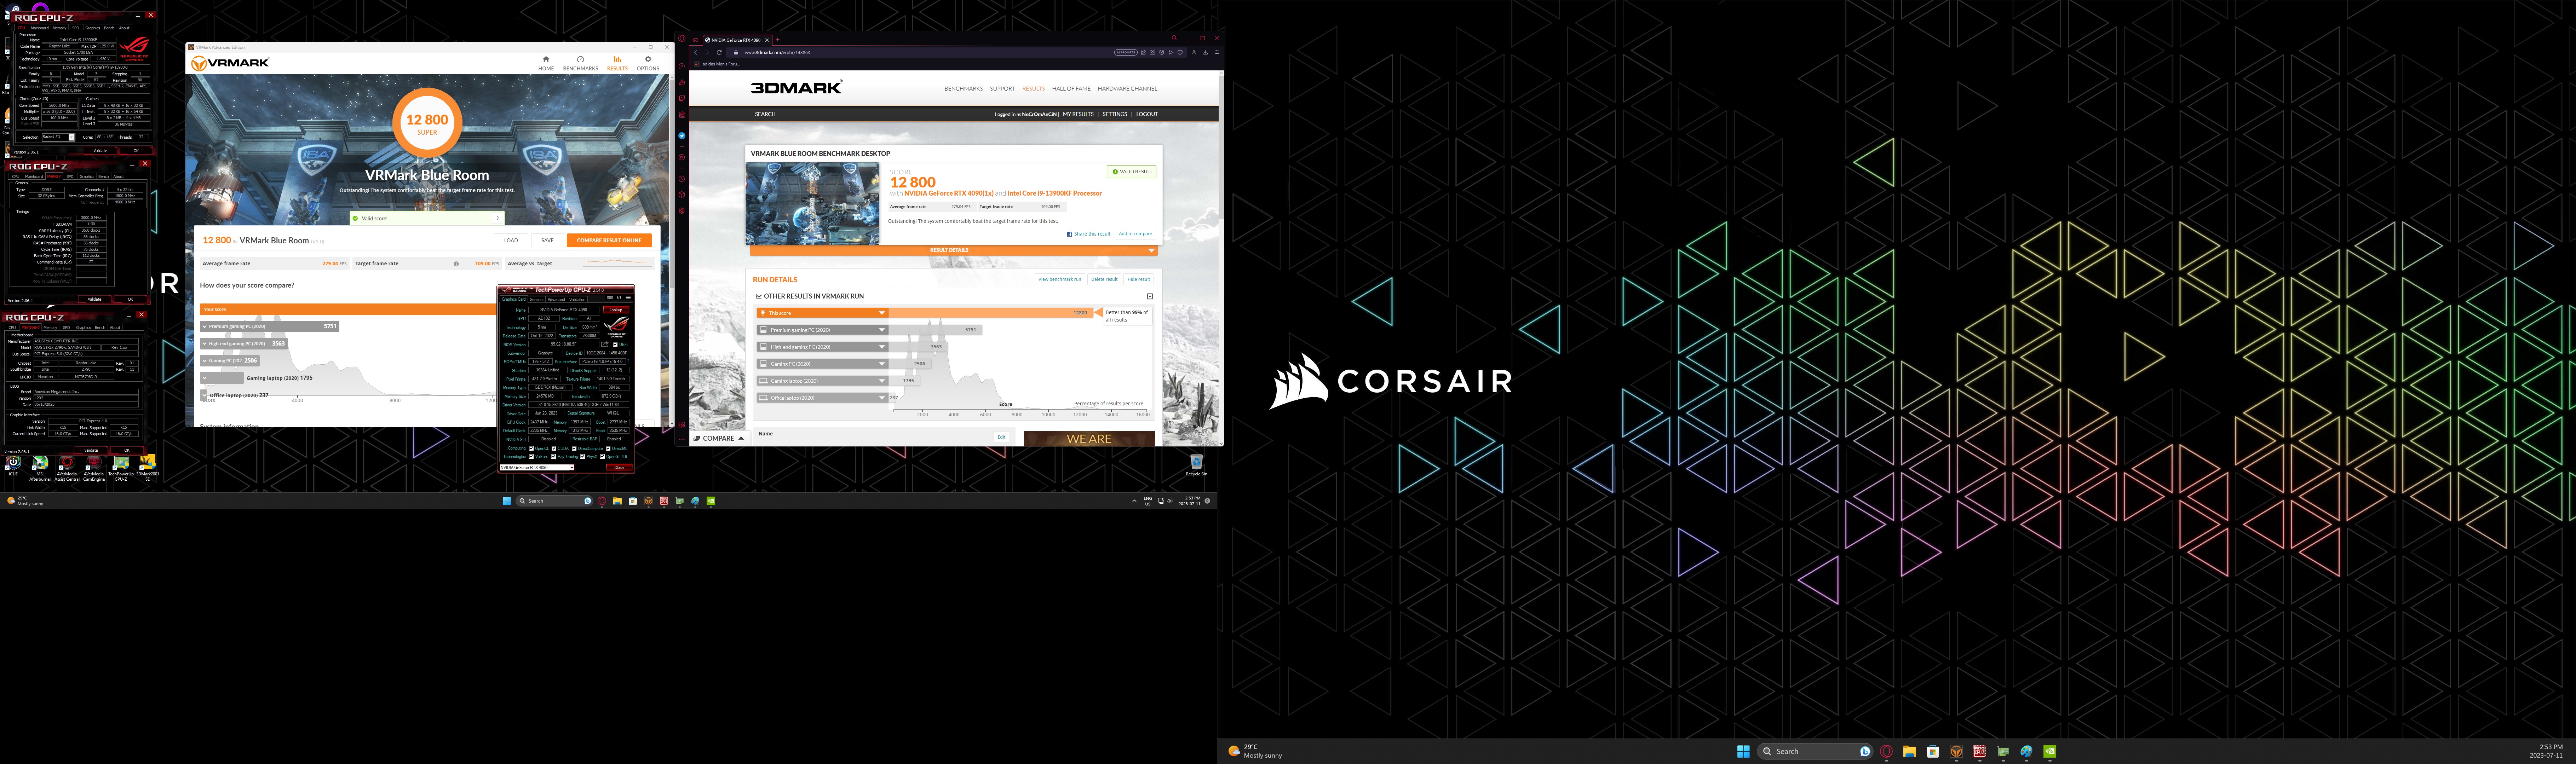Screen dimensions: 2576x764
Task: Open Hall of Fame in 3DMark navigation
Action: pyautogui.click(x=1071, y=89)
